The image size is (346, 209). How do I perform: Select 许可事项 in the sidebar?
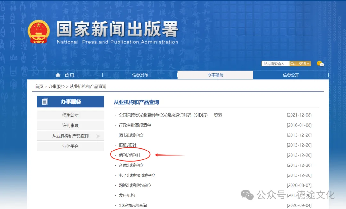pos(70,126)
